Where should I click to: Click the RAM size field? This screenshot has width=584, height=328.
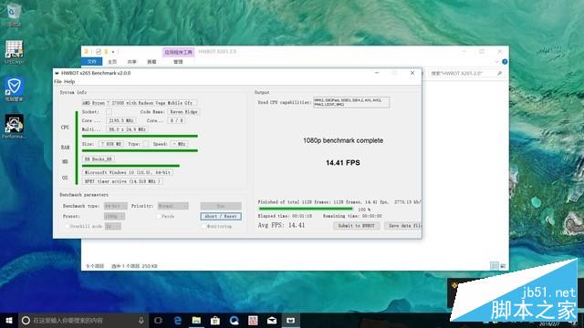pos(111,144)
